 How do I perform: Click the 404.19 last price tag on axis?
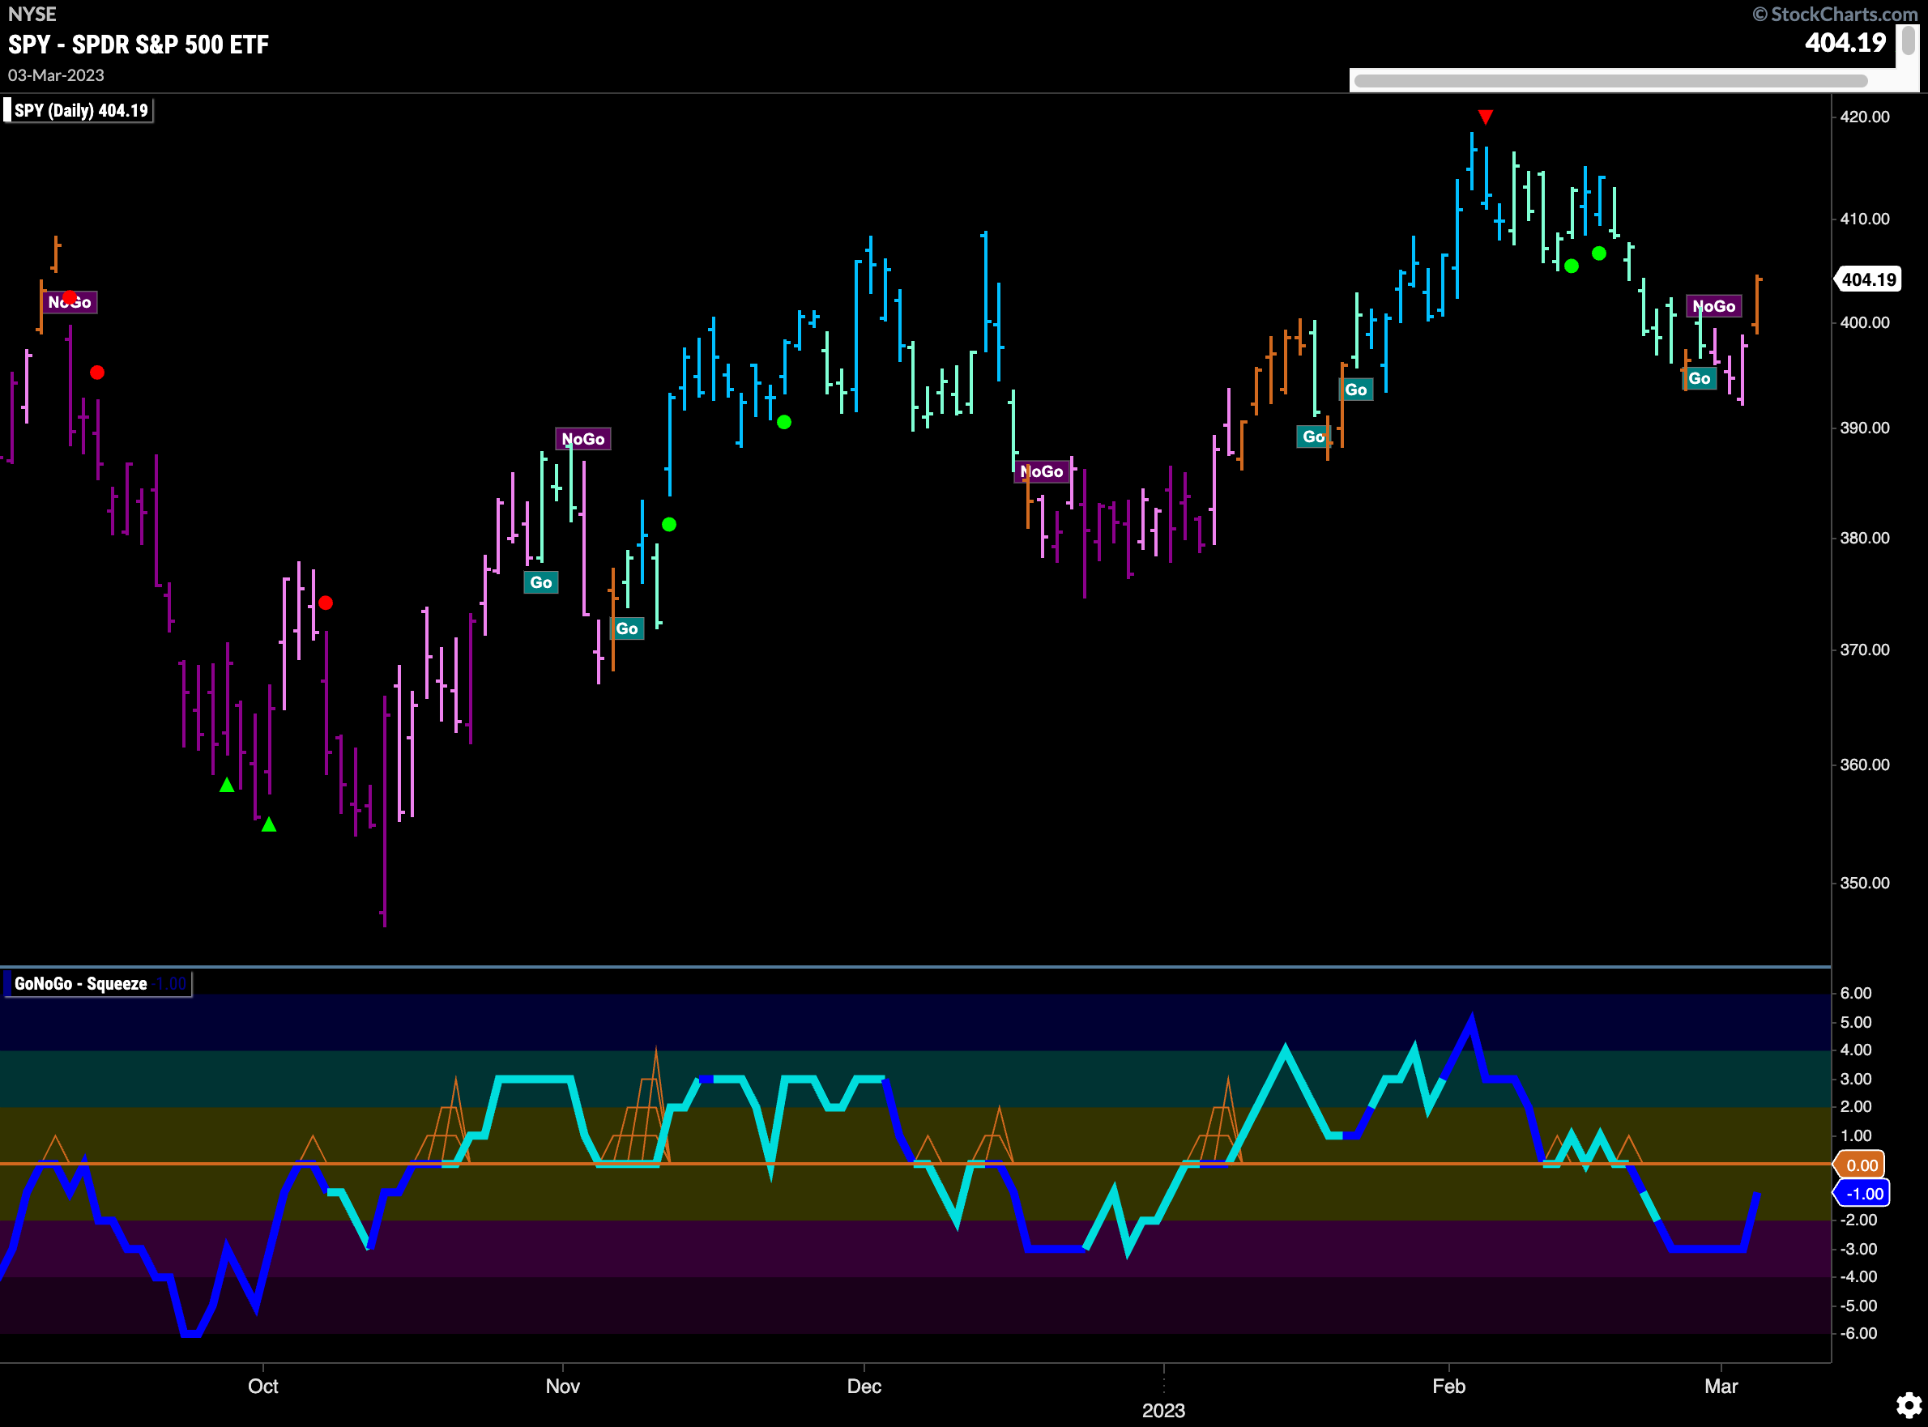(1867, 279)
